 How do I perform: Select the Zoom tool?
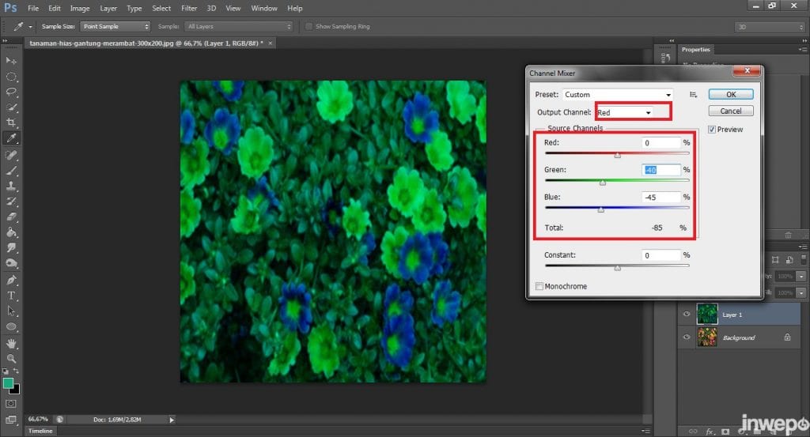point(12,359)
